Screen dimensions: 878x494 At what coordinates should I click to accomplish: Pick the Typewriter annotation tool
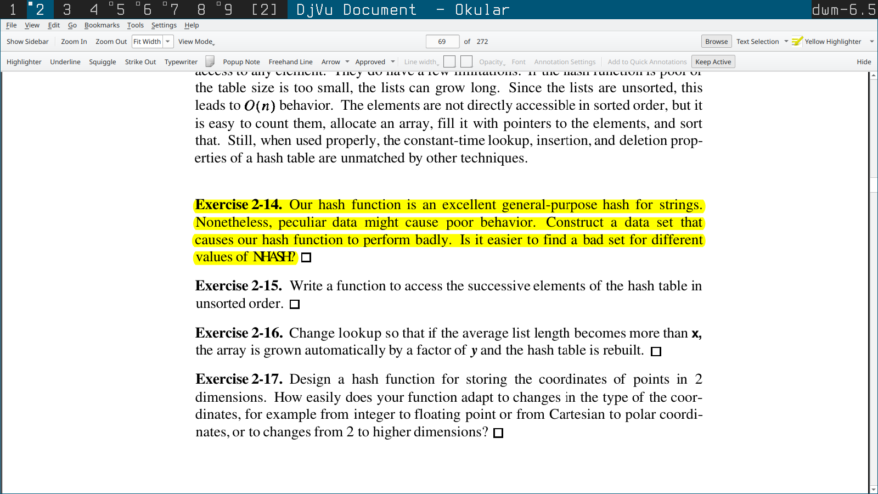pos(181,62)
